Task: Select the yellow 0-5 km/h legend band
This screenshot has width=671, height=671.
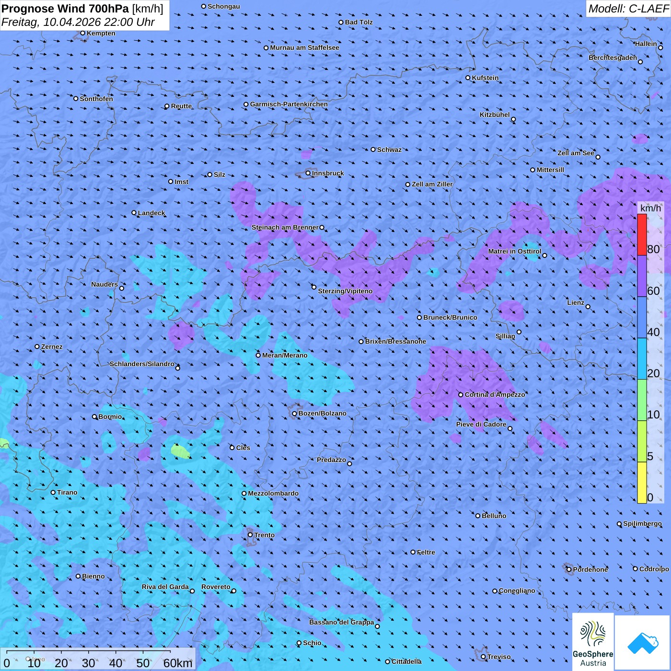Action: 642,483
